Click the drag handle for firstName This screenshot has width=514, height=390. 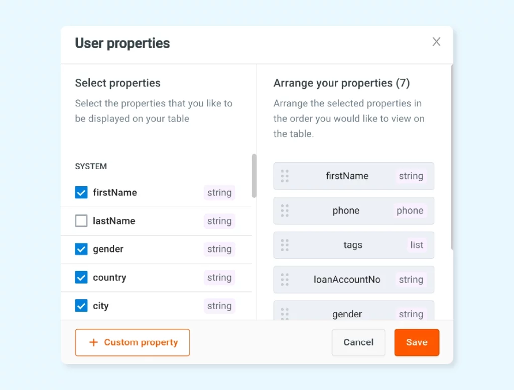[x=285, y=176]
